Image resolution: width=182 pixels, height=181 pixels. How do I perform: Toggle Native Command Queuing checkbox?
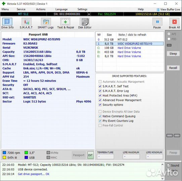click(x=100, y=116)
